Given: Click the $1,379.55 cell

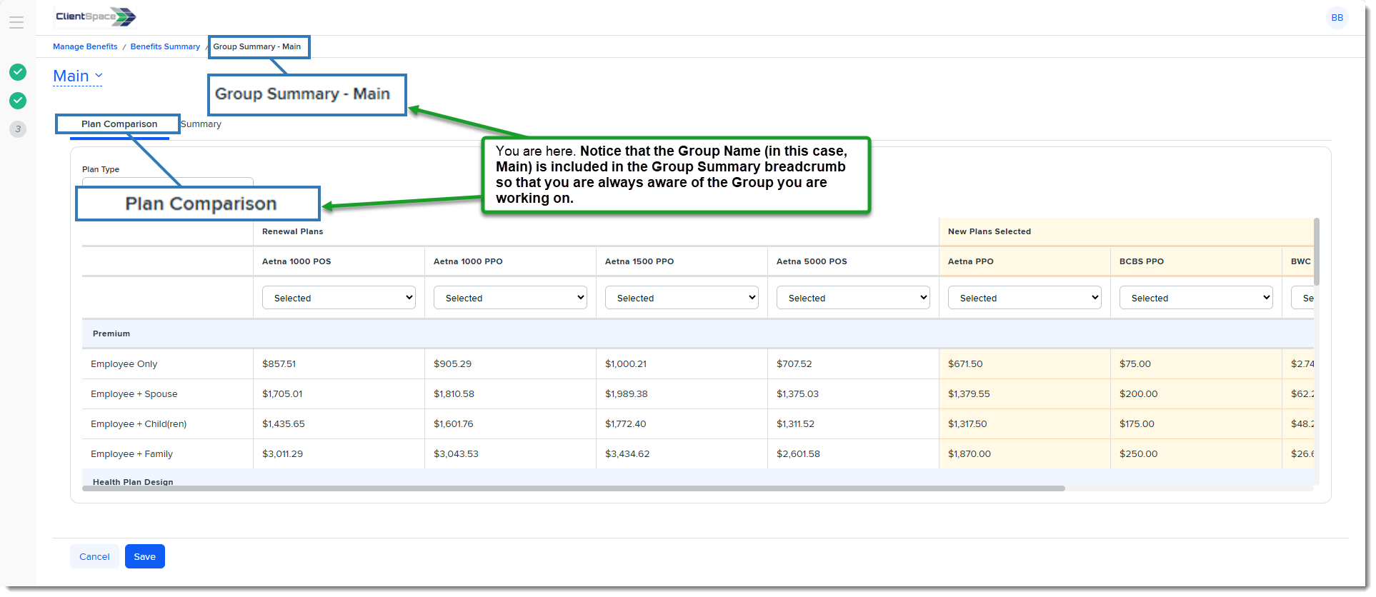Looking at the screenshot, I should tap(1024, 394).
